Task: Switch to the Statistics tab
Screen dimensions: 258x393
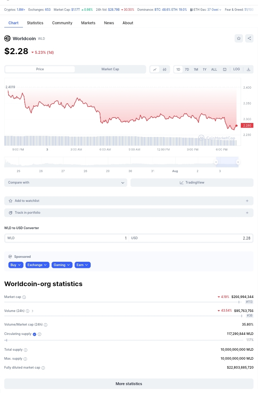Action: pyautogui.click(x=35, y=23)
